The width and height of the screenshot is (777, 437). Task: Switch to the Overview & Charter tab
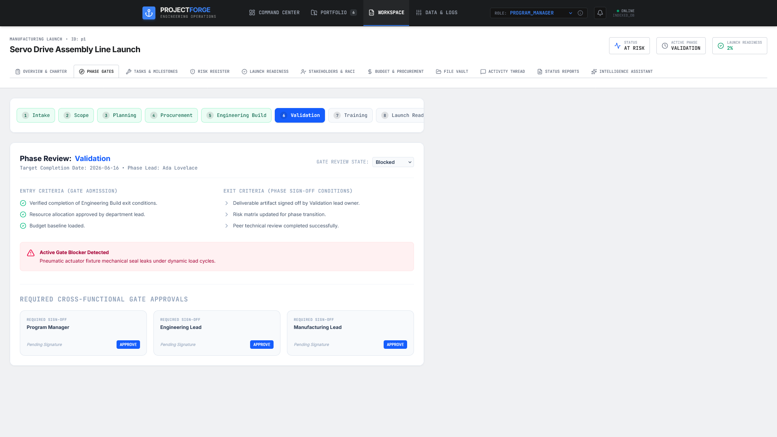click(41, 72)
